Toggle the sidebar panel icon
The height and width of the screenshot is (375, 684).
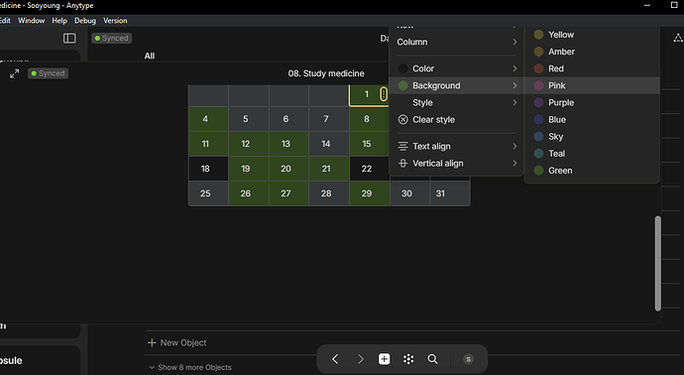(x=69, y=39)
